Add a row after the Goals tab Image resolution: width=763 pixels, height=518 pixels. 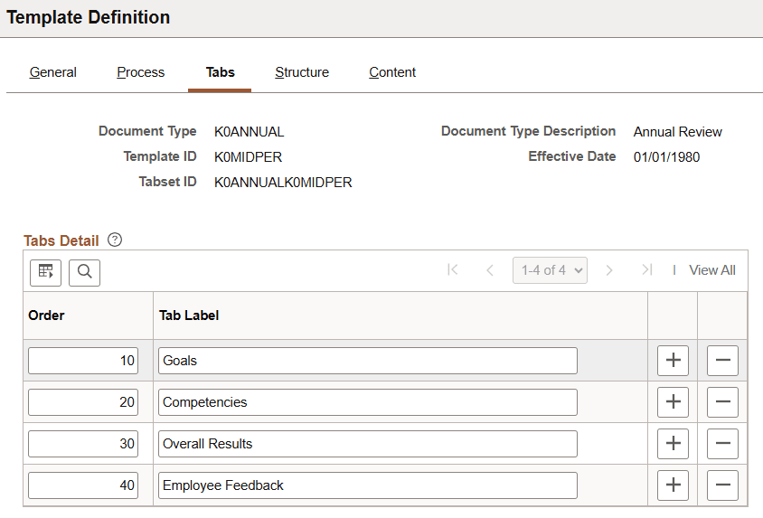click(673, 361)
